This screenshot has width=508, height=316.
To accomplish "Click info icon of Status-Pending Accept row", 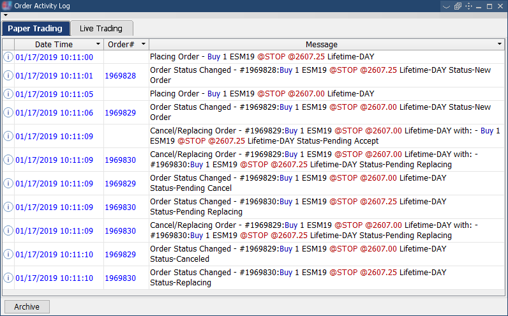I will click(8, 136).
